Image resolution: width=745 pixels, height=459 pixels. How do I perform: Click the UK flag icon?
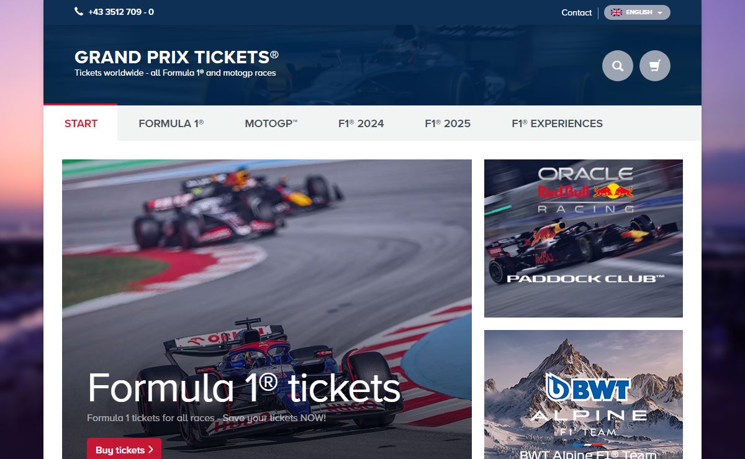(616, 12)
